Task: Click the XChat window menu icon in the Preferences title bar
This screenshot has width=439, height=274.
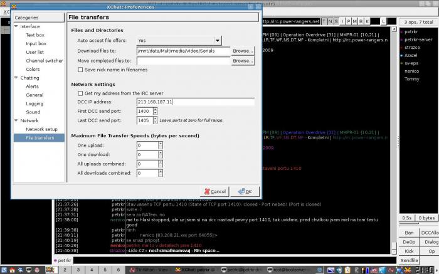Action: point(14,7)
